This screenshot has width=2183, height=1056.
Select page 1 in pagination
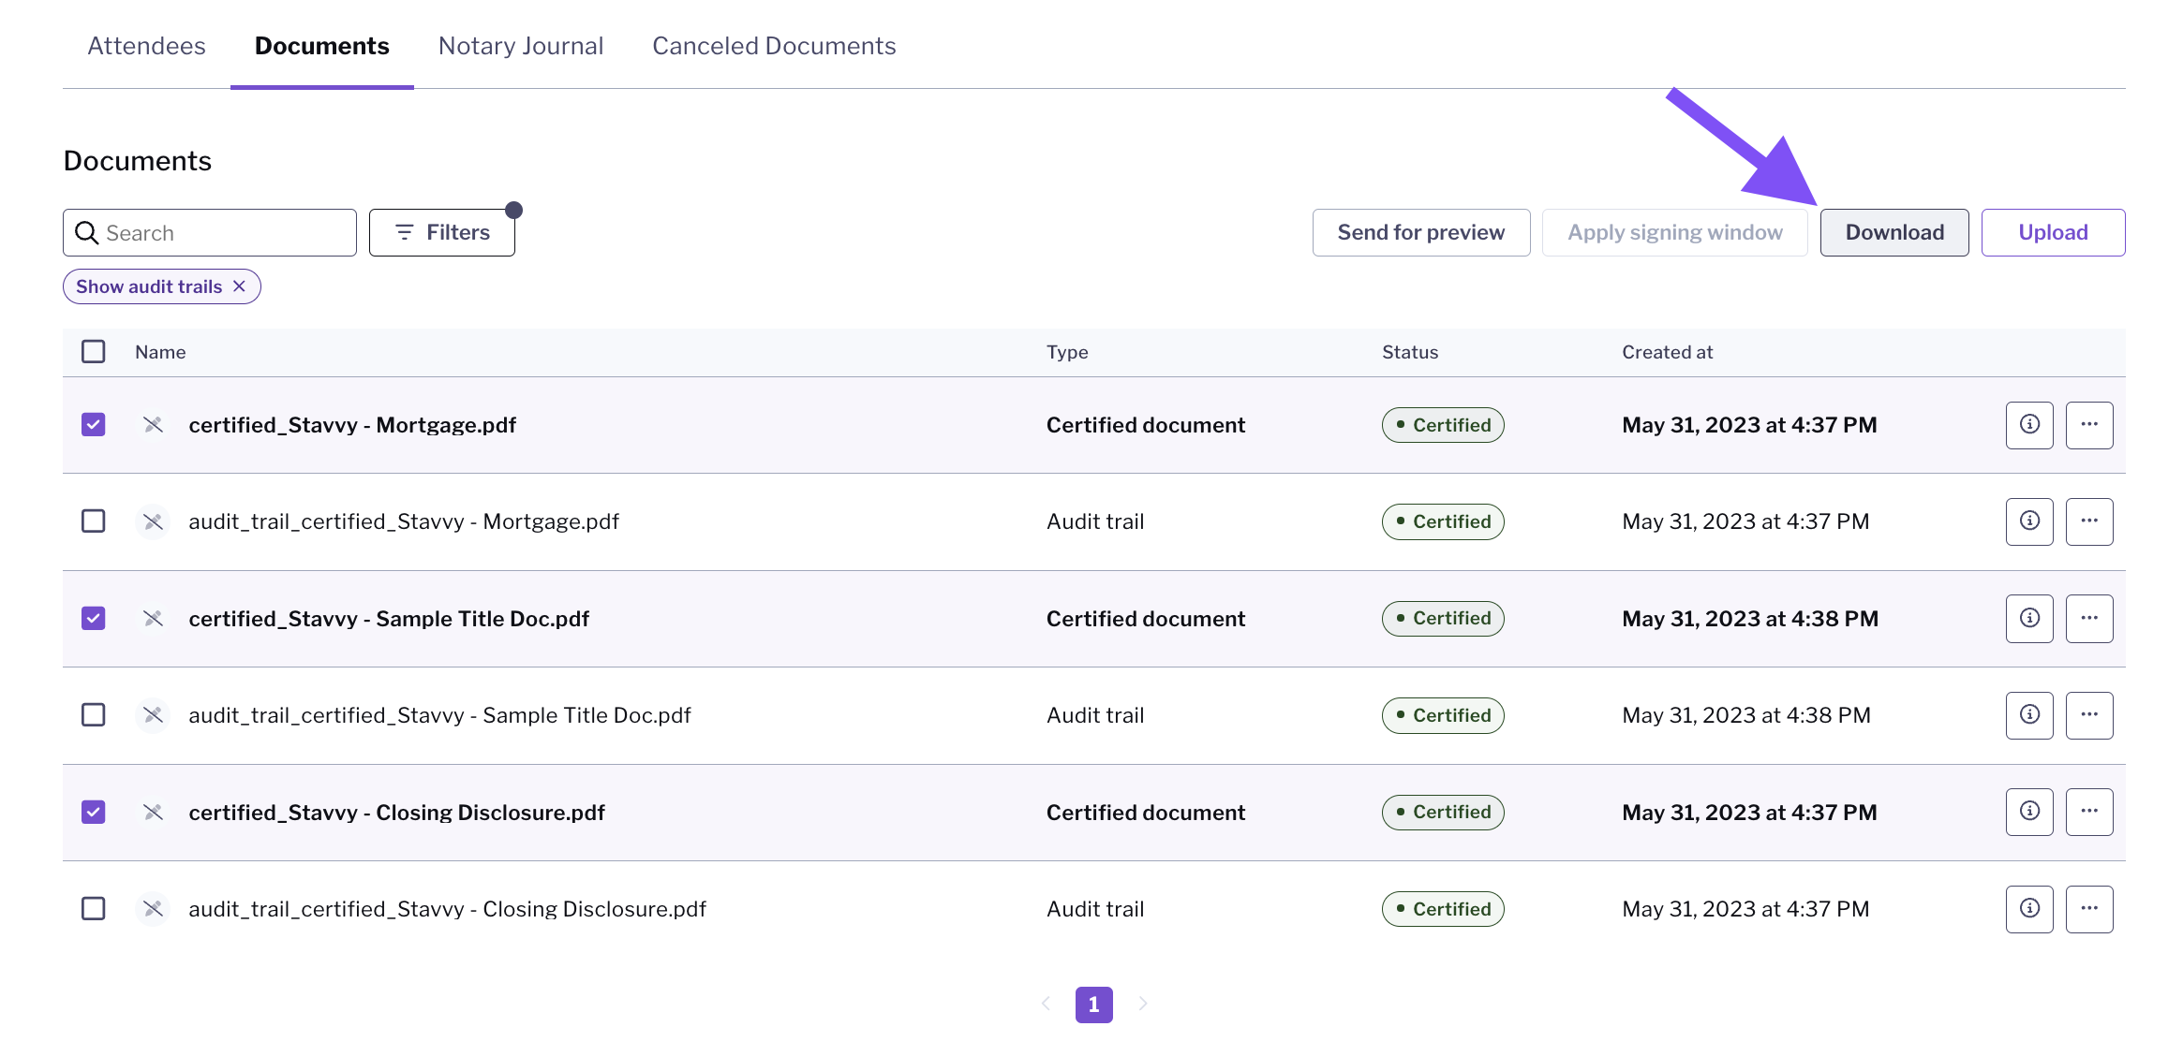(x=1094, y=1005)
